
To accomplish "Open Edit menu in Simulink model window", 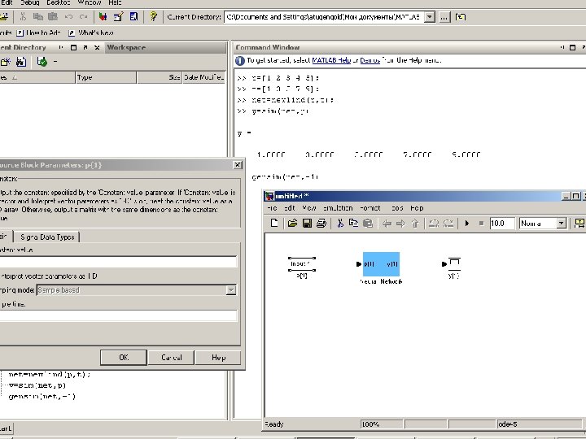I will tap(290, 208).
